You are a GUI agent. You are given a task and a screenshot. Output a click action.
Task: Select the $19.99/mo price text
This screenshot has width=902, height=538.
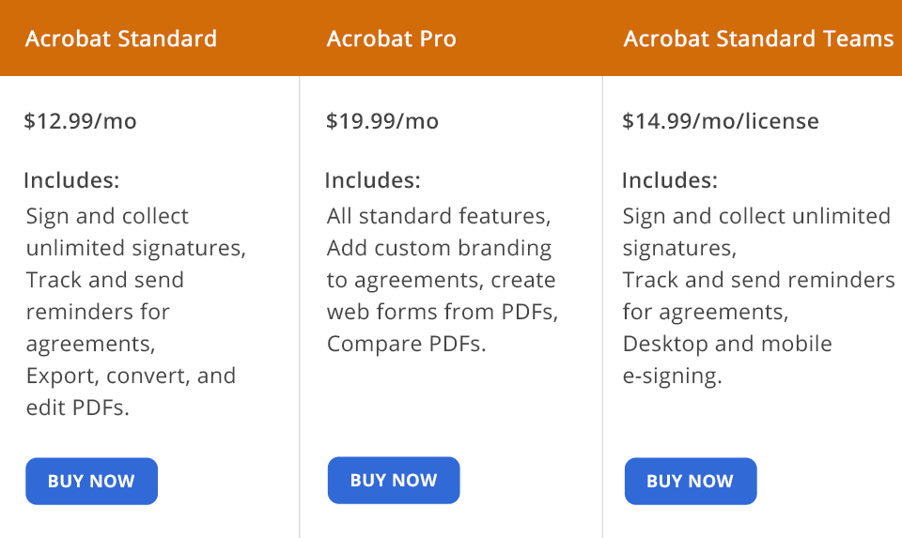(382, 121)
